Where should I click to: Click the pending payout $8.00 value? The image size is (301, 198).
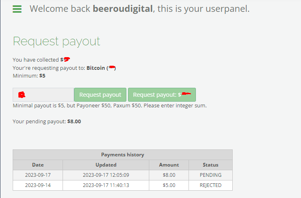pyautogui.click(x=74, y=121)
